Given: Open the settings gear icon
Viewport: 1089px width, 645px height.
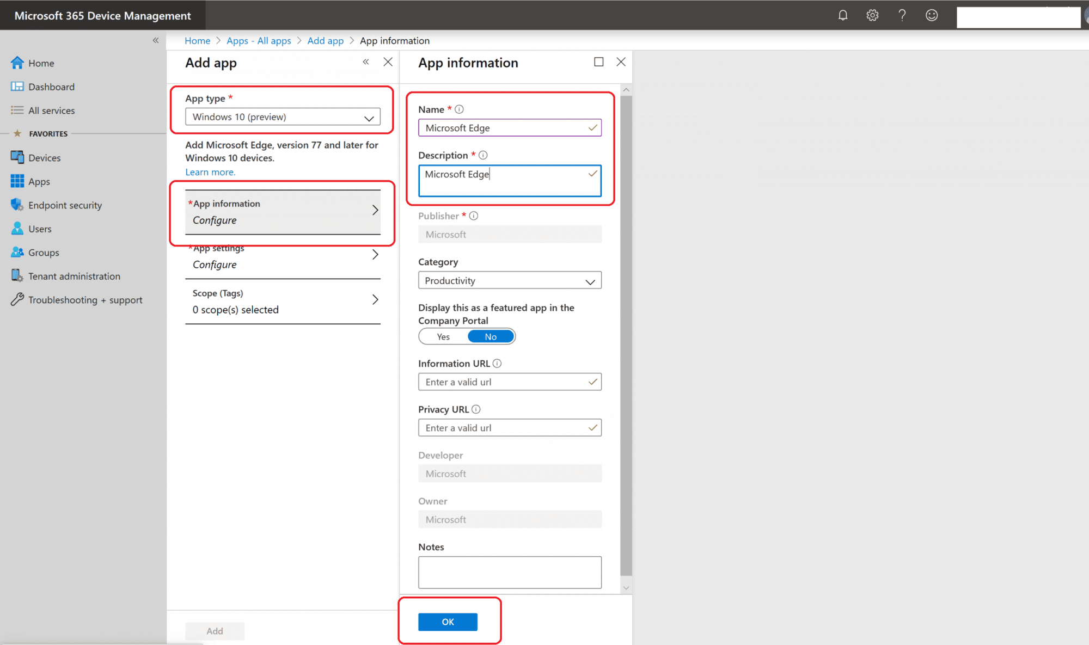Looking at the screenshot, I should [872, 15].
